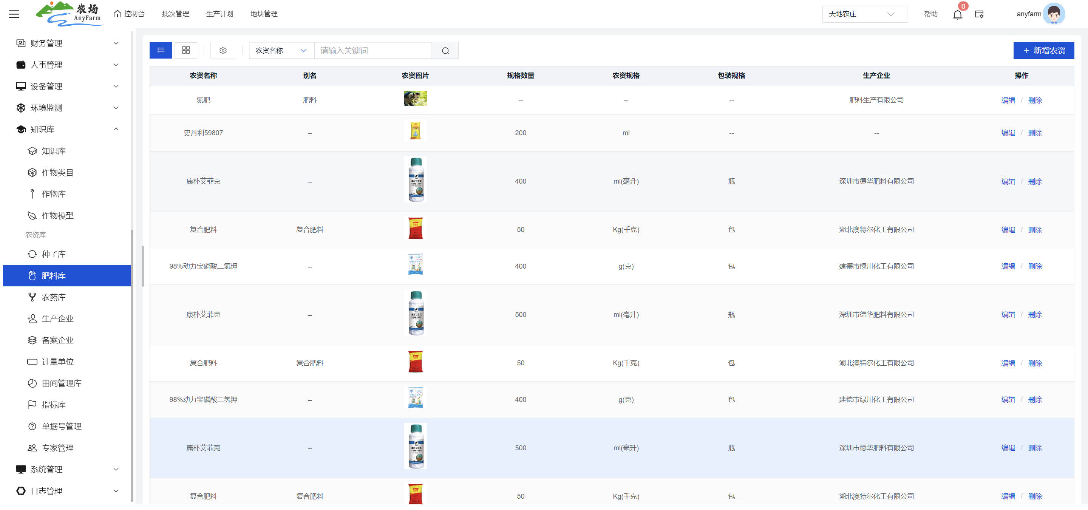Open 种子库 in the sidebar
The height and width of the screenshot is (510, 1088).
coord(54,254)
